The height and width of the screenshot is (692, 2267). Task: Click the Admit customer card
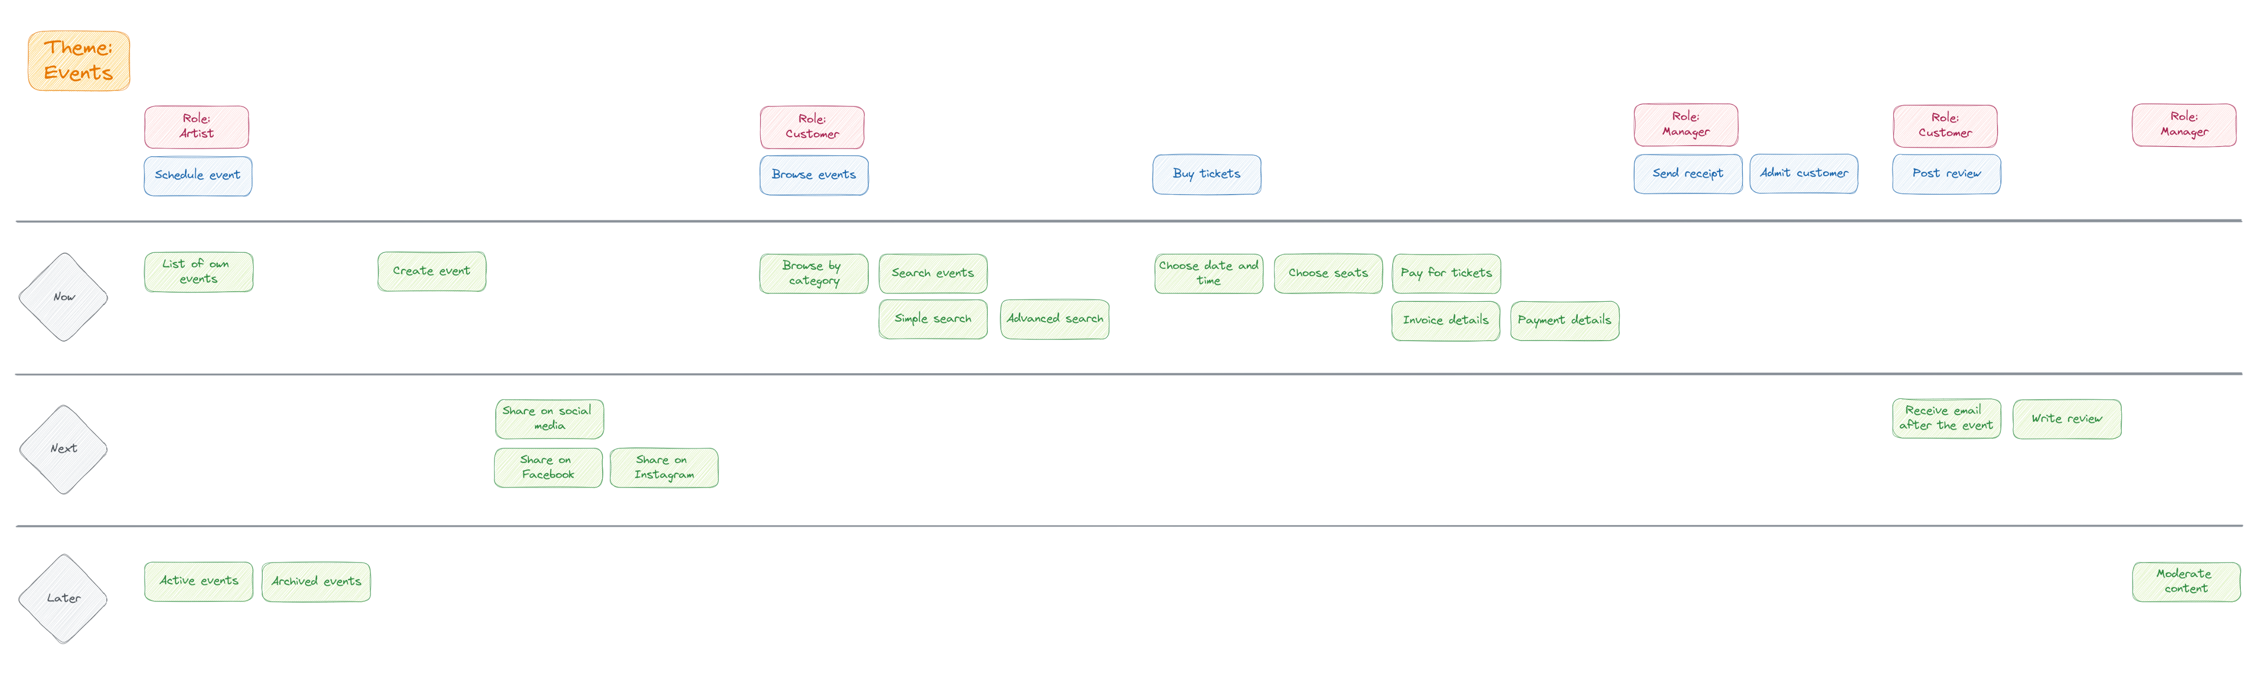click(x=1803, y=173)
